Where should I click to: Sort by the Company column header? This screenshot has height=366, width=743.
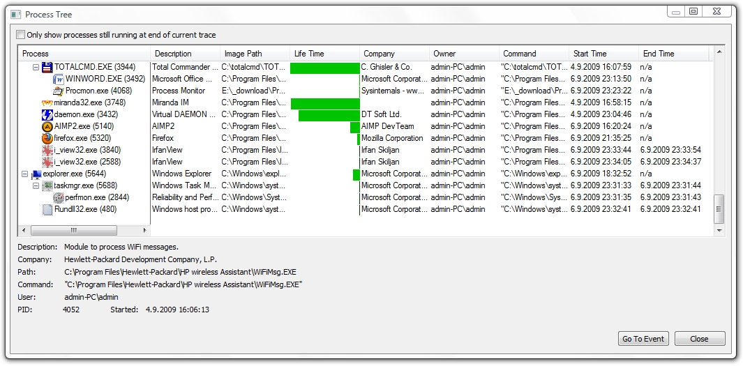point(394,54)
